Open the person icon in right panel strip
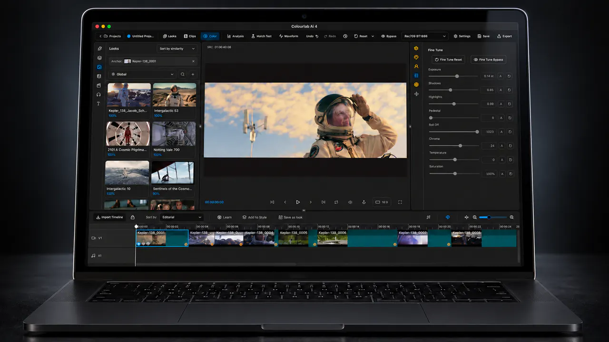609x342 pixels. pyautogui.click(x=416, y=66)
